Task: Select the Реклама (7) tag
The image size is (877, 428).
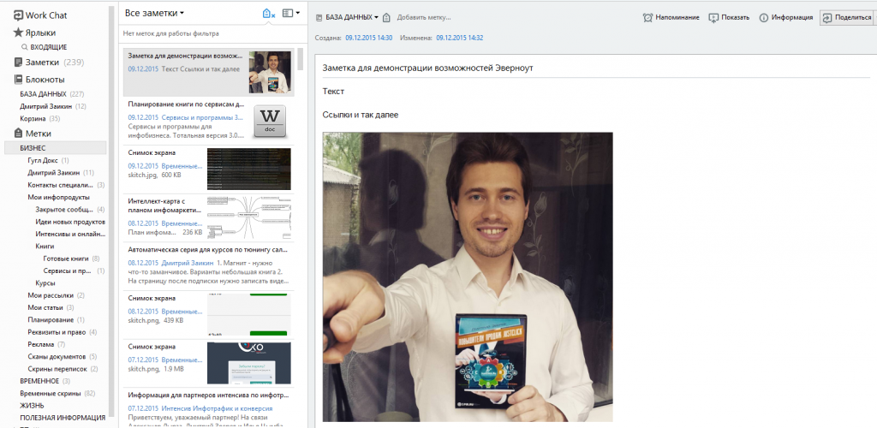Action: pos(46,344)
